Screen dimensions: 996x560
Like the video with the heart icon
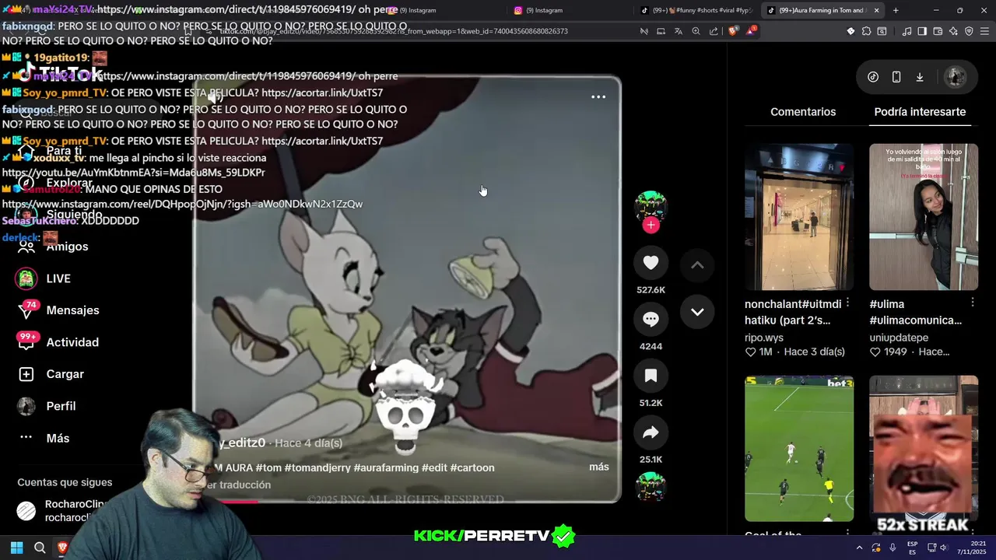click(651, 263)
